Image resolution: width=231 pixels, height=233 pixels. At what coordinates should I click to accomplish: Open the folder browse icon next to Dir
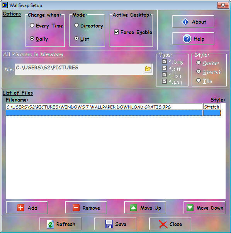click(x=148, y=69)
